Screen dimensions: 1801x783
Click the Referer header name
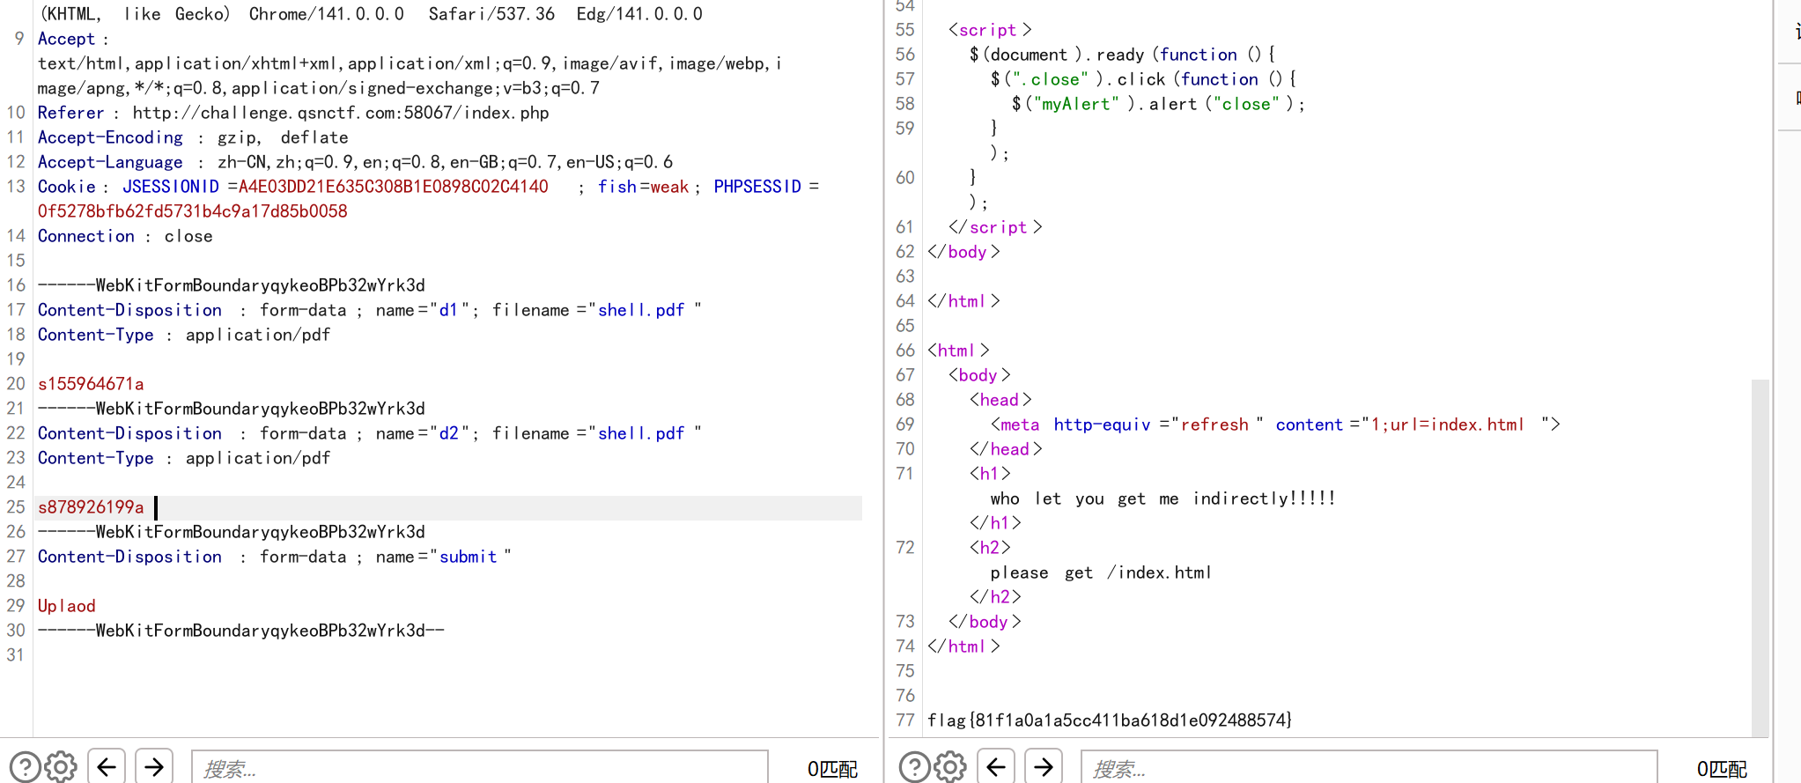click(70, 113)
